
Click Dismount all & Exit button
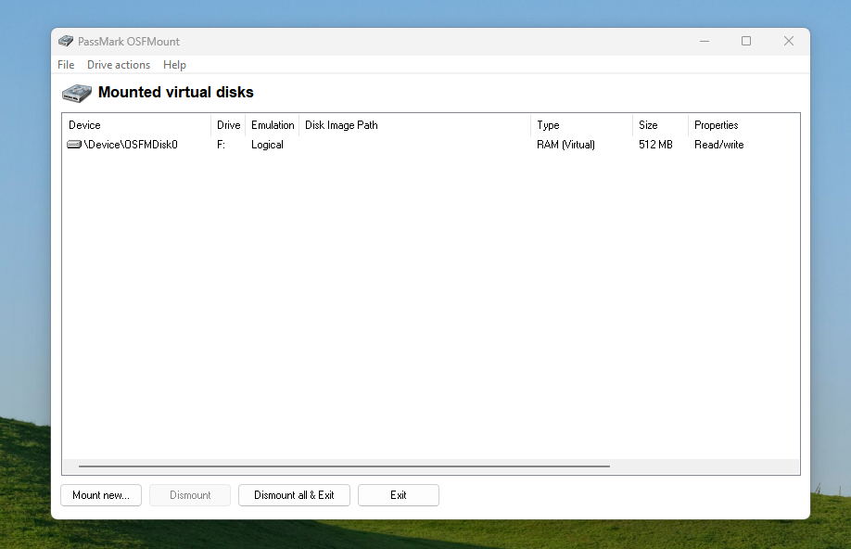[x=294, y=495]
